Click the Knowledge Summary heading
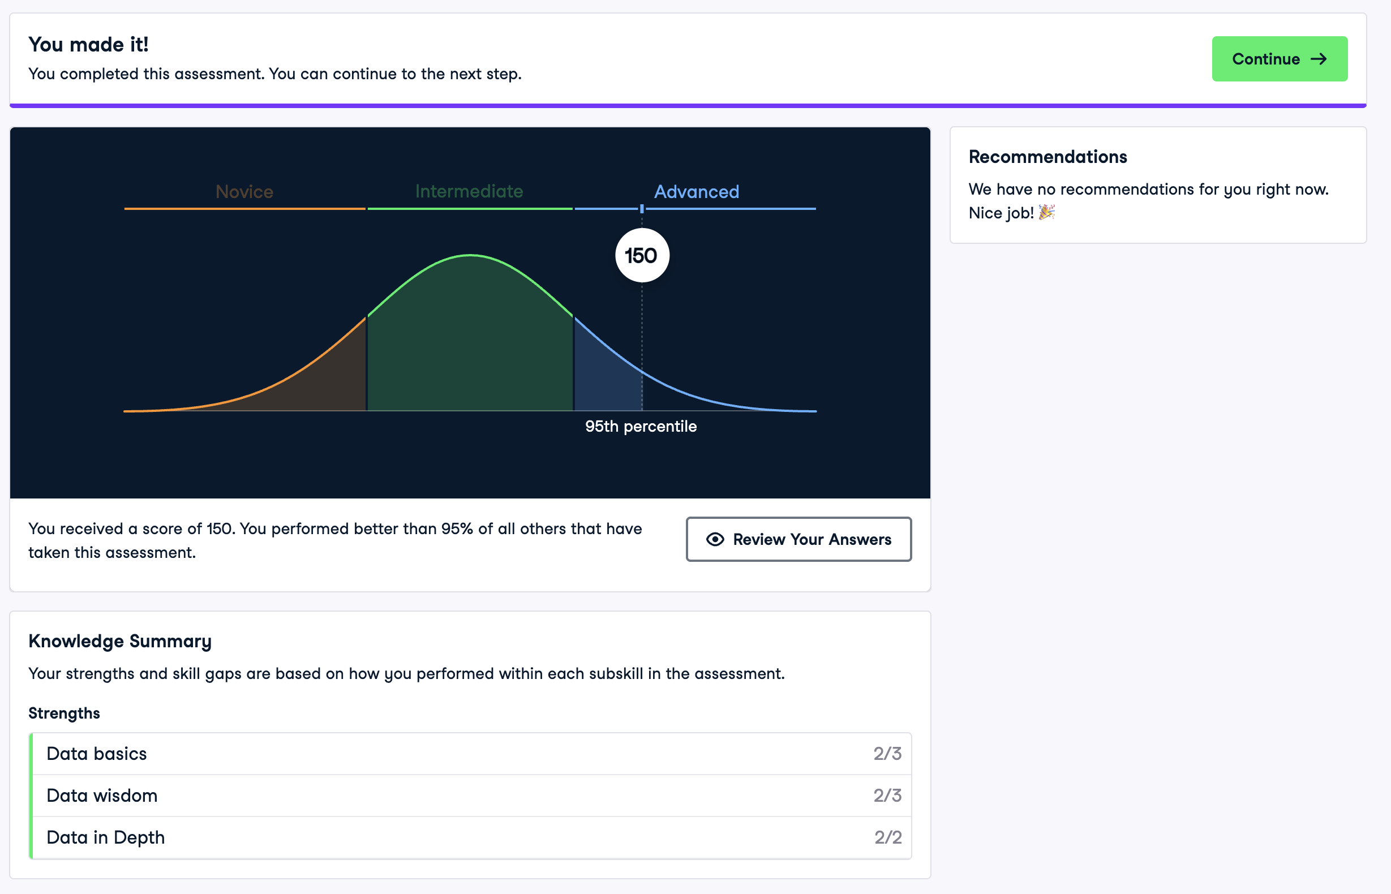This screenshot has height=894, width=1391. point(119,641)
